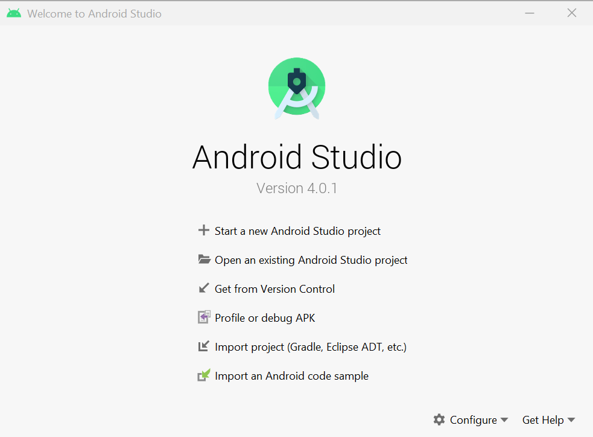Select Import project (Gradle, Eclipse ADT) text
Viewport: 593px width, 437px height.
click(x=310, y=347)
